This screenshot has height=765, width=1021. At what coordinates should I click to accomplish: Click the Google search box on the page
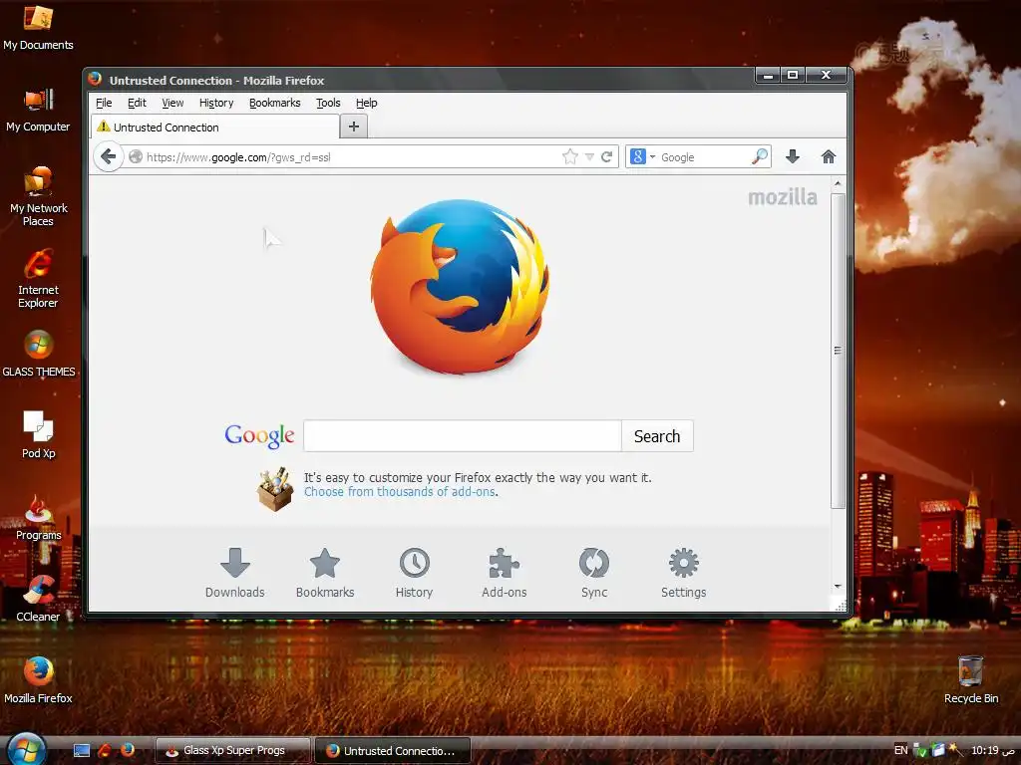pos(463,436)
